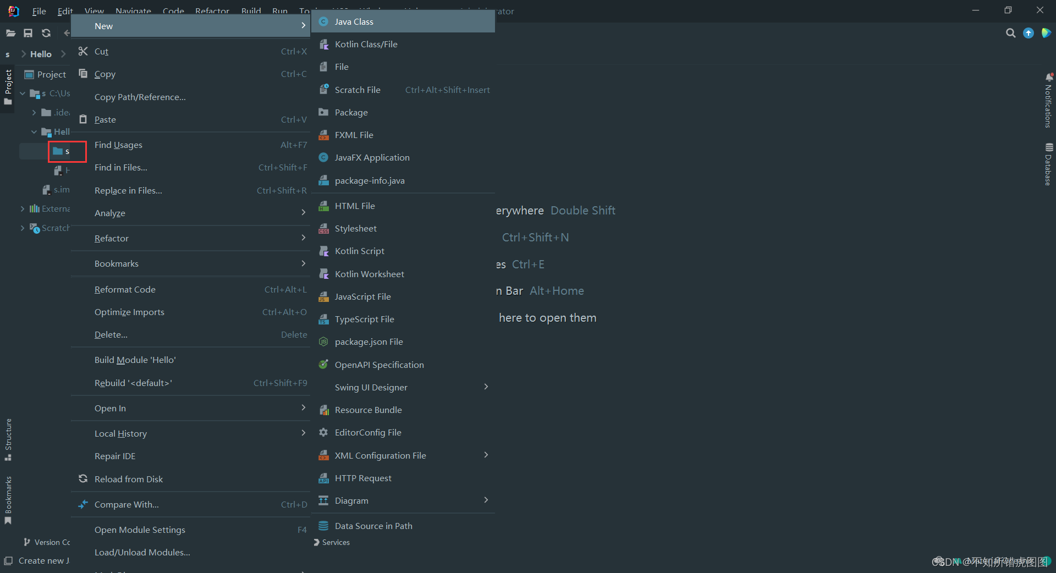Click the JetBrains Toolbox colorful icon
This screenshot has width=1056, height=573.
[1046, 33]
